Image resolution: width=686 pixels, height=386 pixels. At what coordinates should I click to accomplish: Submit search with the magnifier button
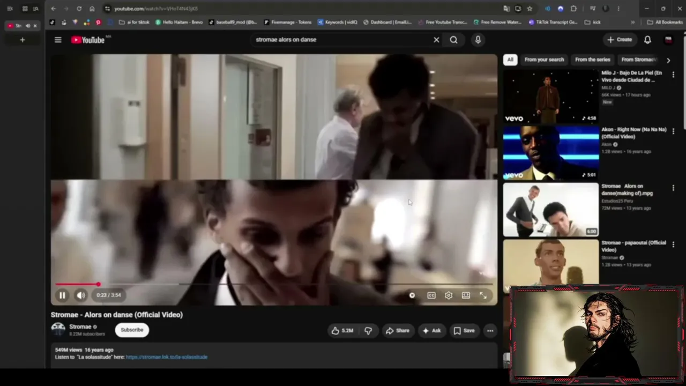[x=454, y=40]
